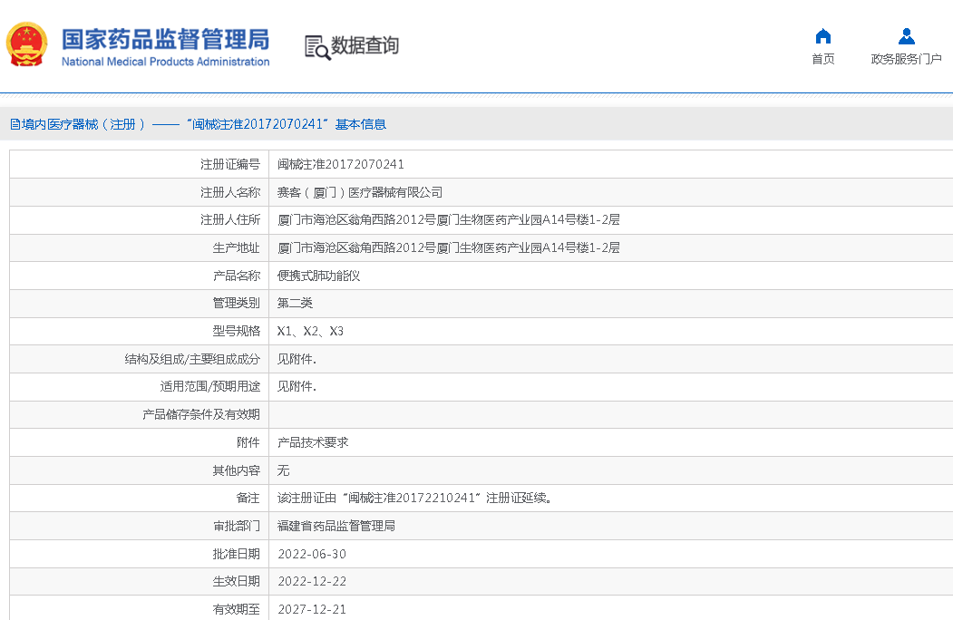
Task: Click the product name 便携式肺功能仪
Action: click(x=318, y=276)
